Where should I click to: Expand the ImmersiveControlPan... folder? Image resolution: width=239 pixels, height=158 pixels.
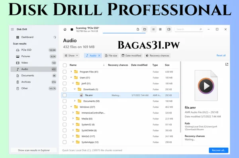tap(73, 113)
